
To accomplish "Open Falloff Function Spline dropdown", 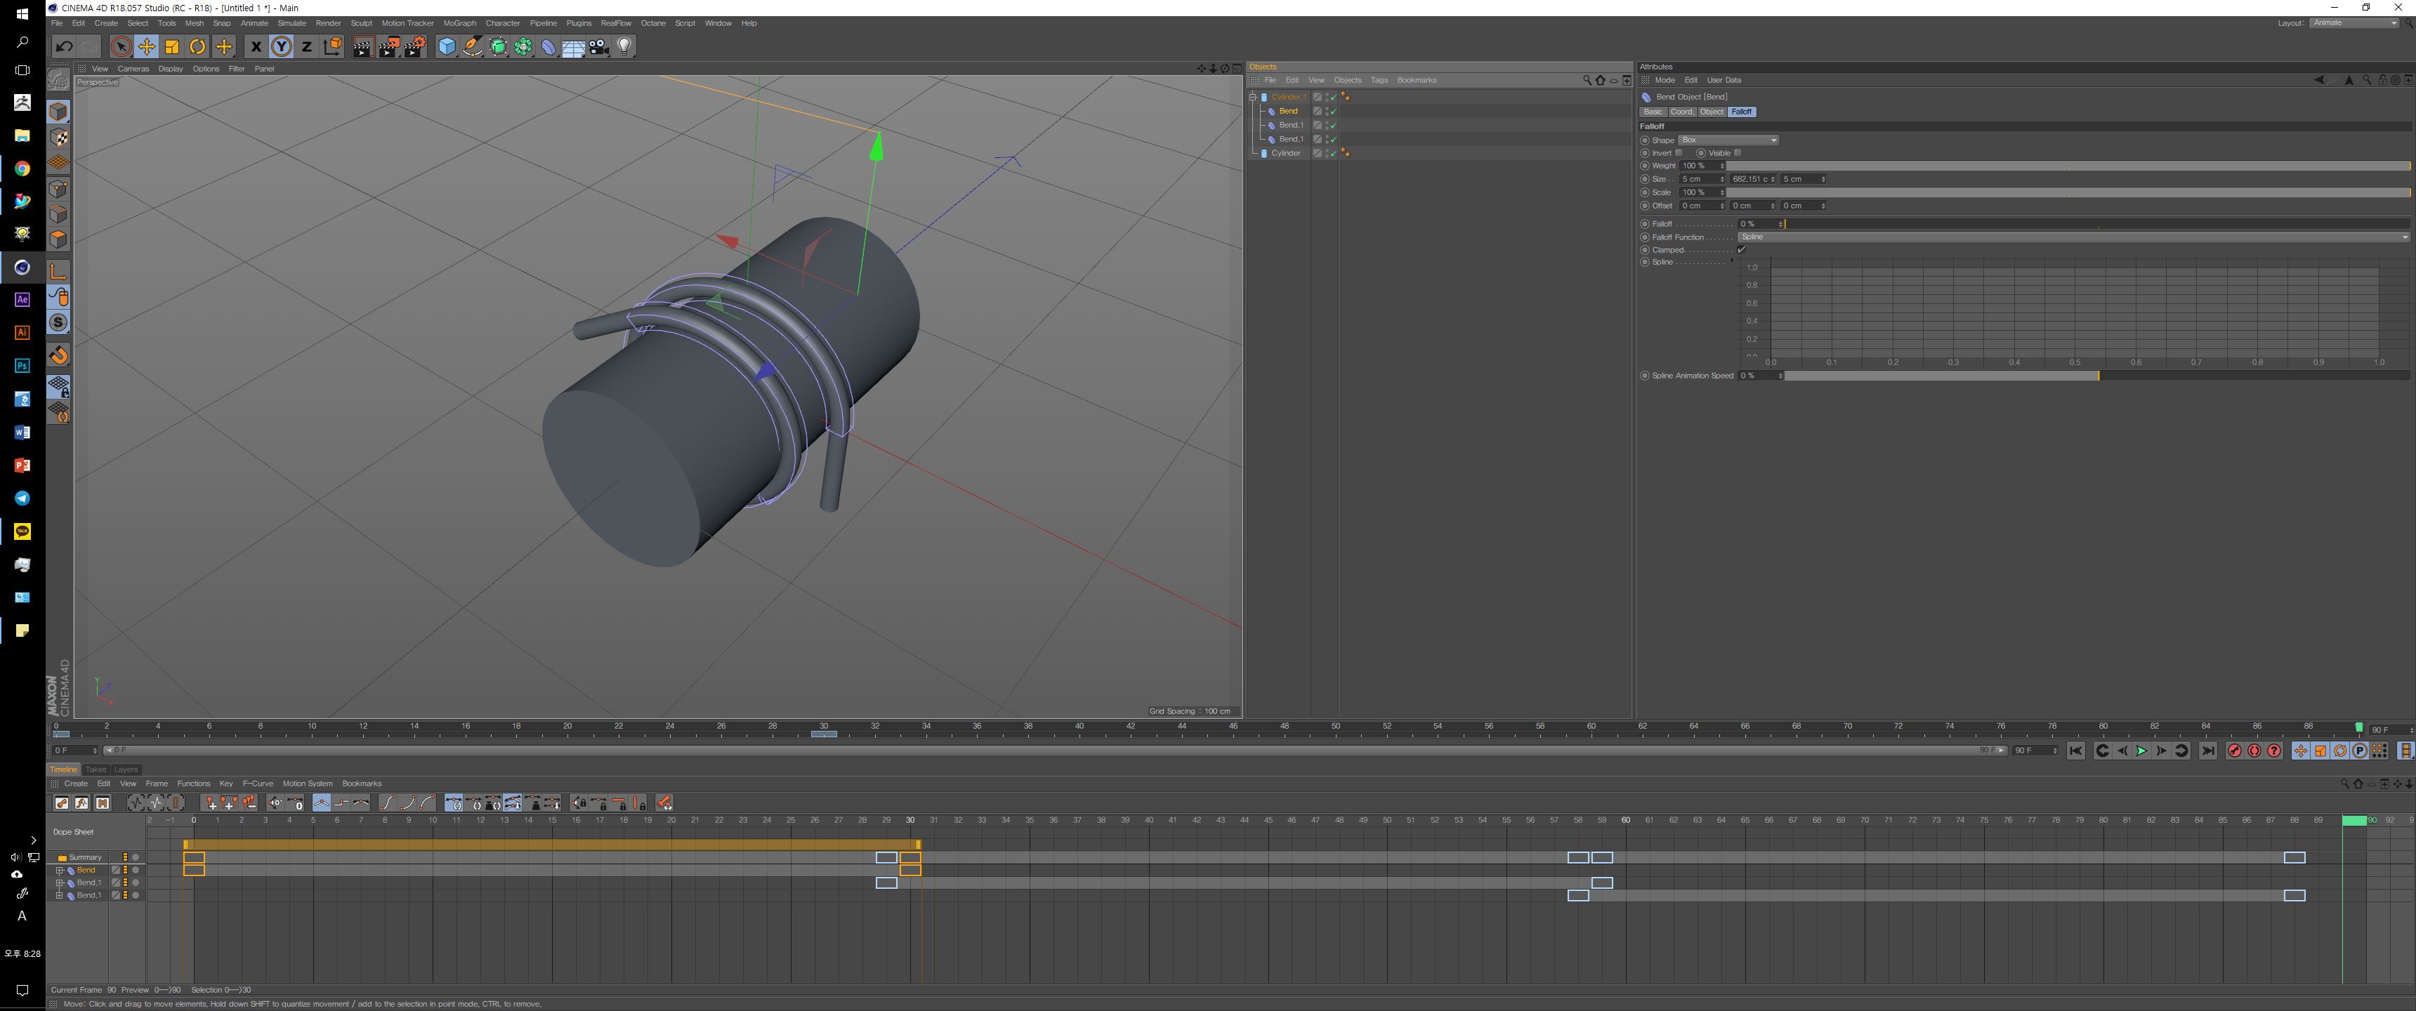I will tap(2073, 237).
